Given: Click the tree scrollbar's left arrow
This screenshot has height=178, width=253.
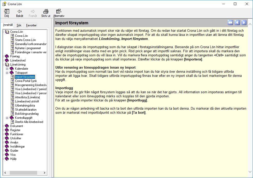Looking at the screenshot, I should pos(5,173).
